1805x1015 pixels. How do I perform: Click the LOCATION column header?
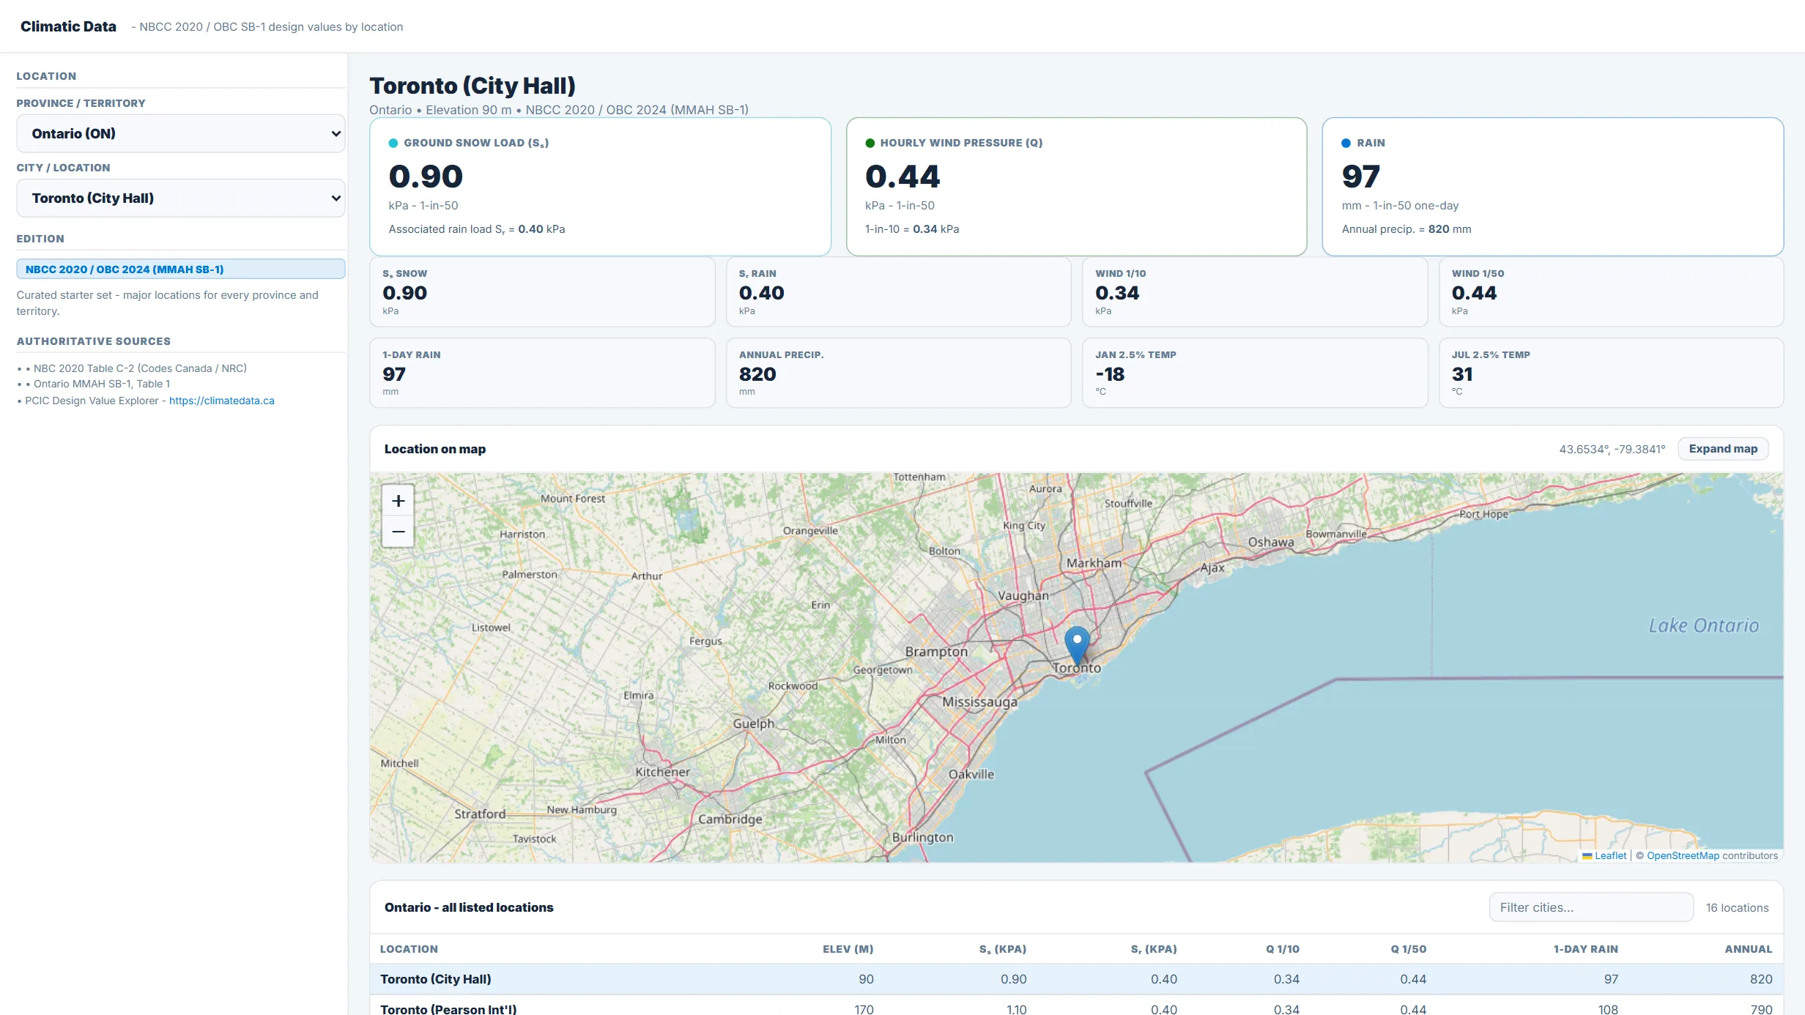tap(409, 949)
